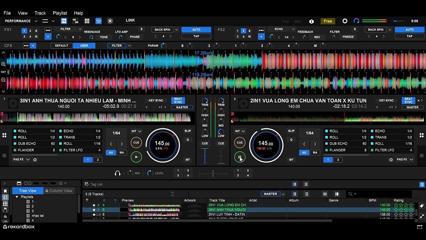The width and height of the screenshot is (426, 240).
Task: Open CFX three-dots options button
Action: [x=26, y=46]
